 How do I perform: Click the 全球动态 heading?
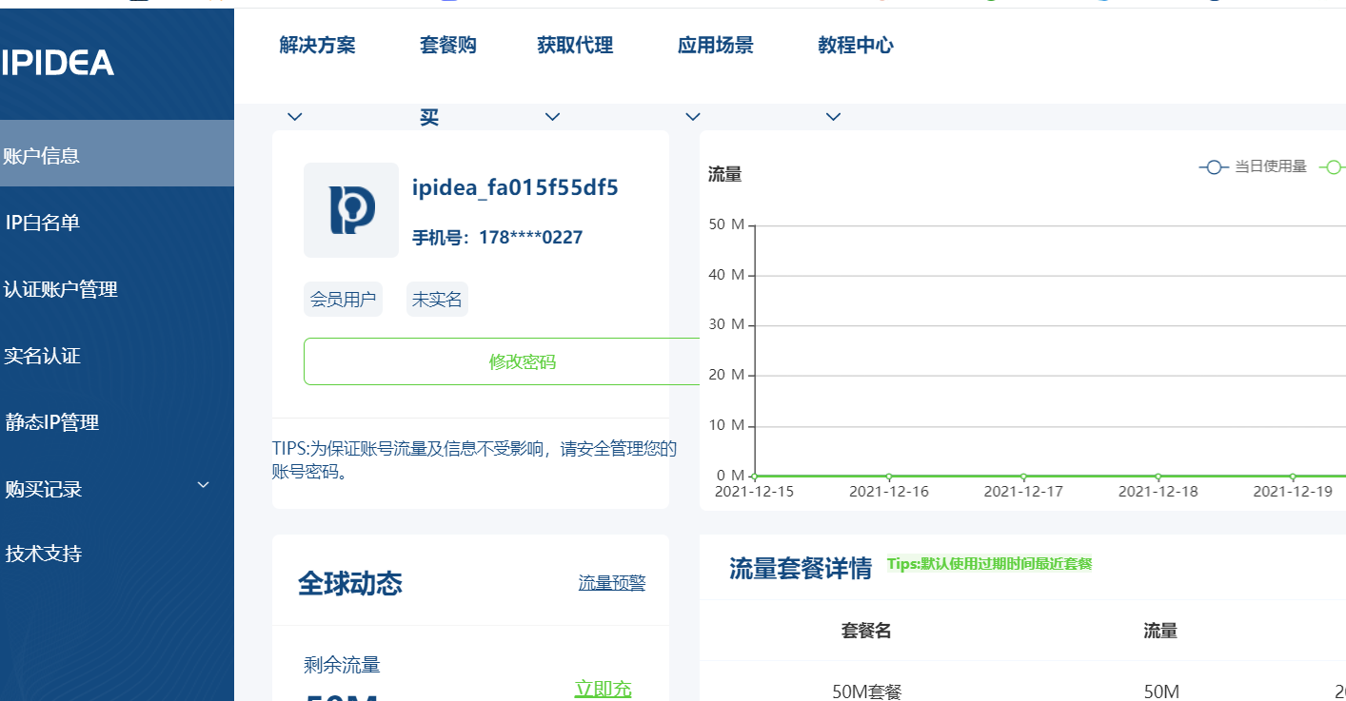coord(350,583)
